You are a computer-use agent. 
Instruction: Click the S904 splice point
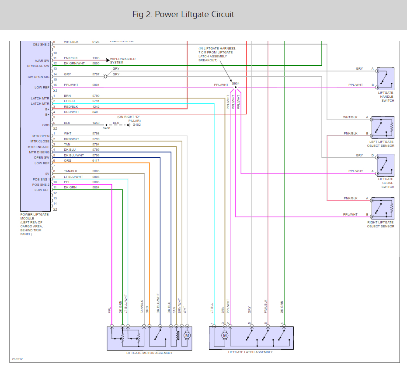[x=236, y=87]
